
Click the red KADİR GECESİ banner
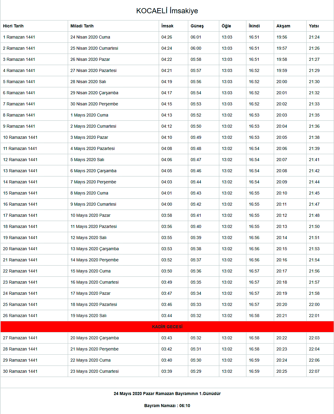pyautogui.click(x=167, y=327)
